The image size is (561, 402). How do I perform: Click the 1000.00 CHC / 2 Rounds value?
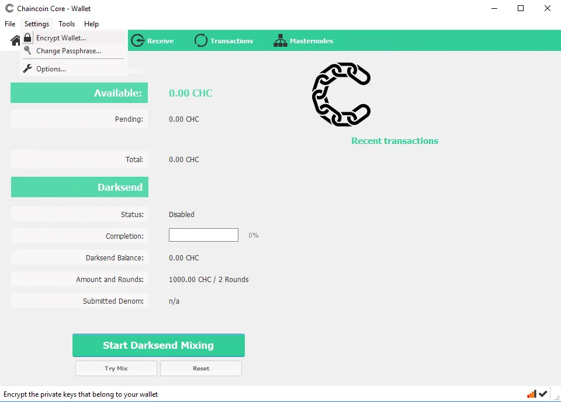coord(209,279)
